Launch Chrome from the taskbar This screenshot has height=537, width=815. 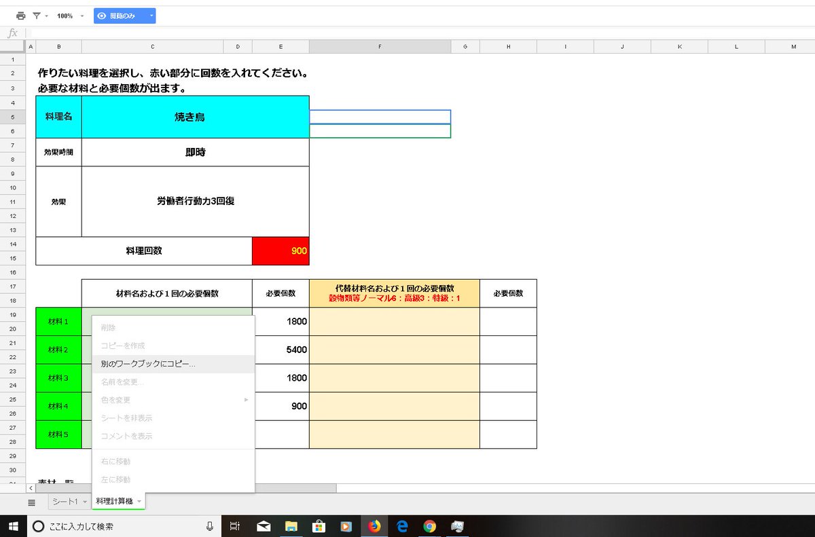pos(429,525)
